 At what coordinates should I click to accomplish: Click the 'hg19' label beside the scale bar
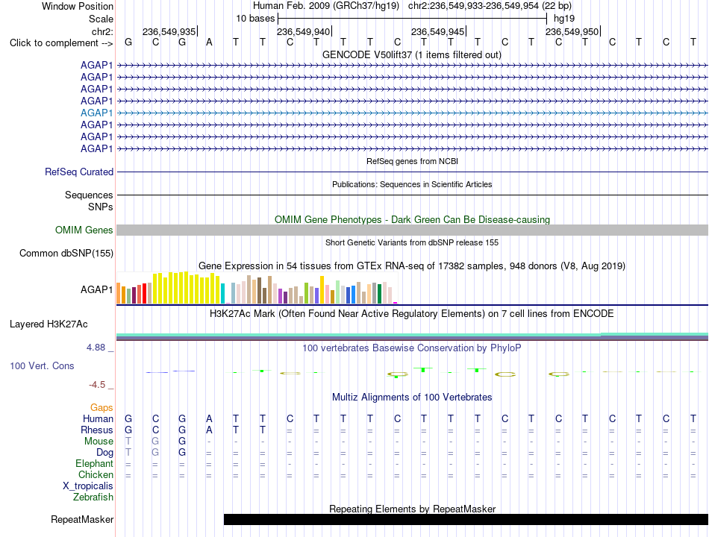click(564, 19)
